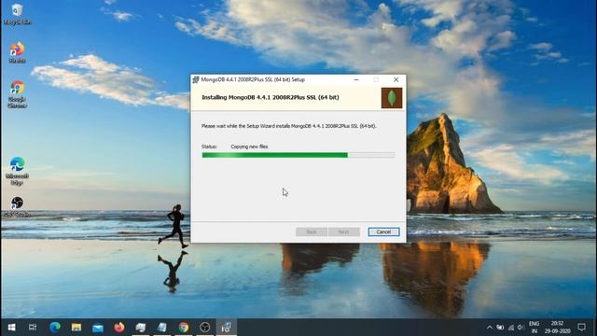Open the Action Center notifications
Viewport: 597px width, 336px height.
point(581,328)
